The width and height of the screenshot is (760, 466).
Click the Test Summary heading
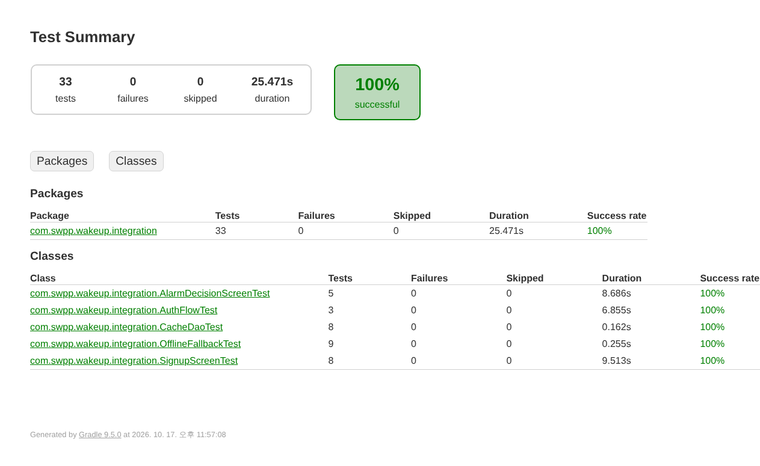82,37
